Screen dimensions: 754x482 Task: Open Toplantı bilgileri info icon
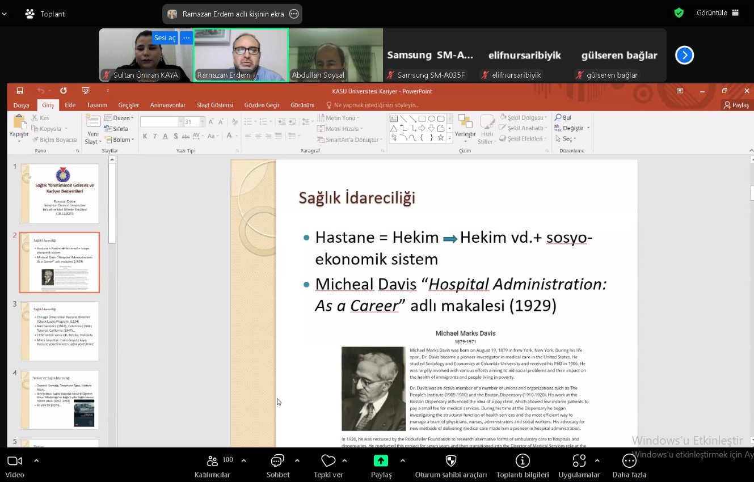(x=522, y=461)
